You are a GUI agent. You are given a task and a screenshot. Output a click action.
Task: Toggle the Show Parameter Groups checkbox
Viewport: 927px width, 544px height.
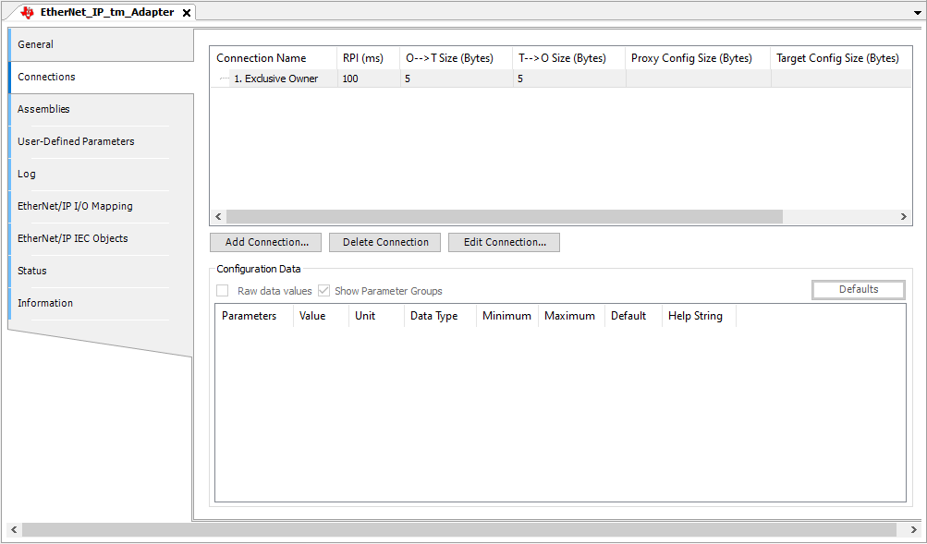pyautogui.click(x=323, y=291)
